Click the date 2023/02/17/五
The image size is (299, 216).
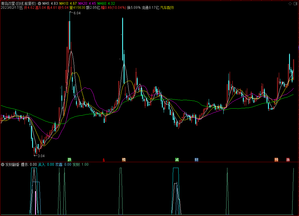pos(12,8)
